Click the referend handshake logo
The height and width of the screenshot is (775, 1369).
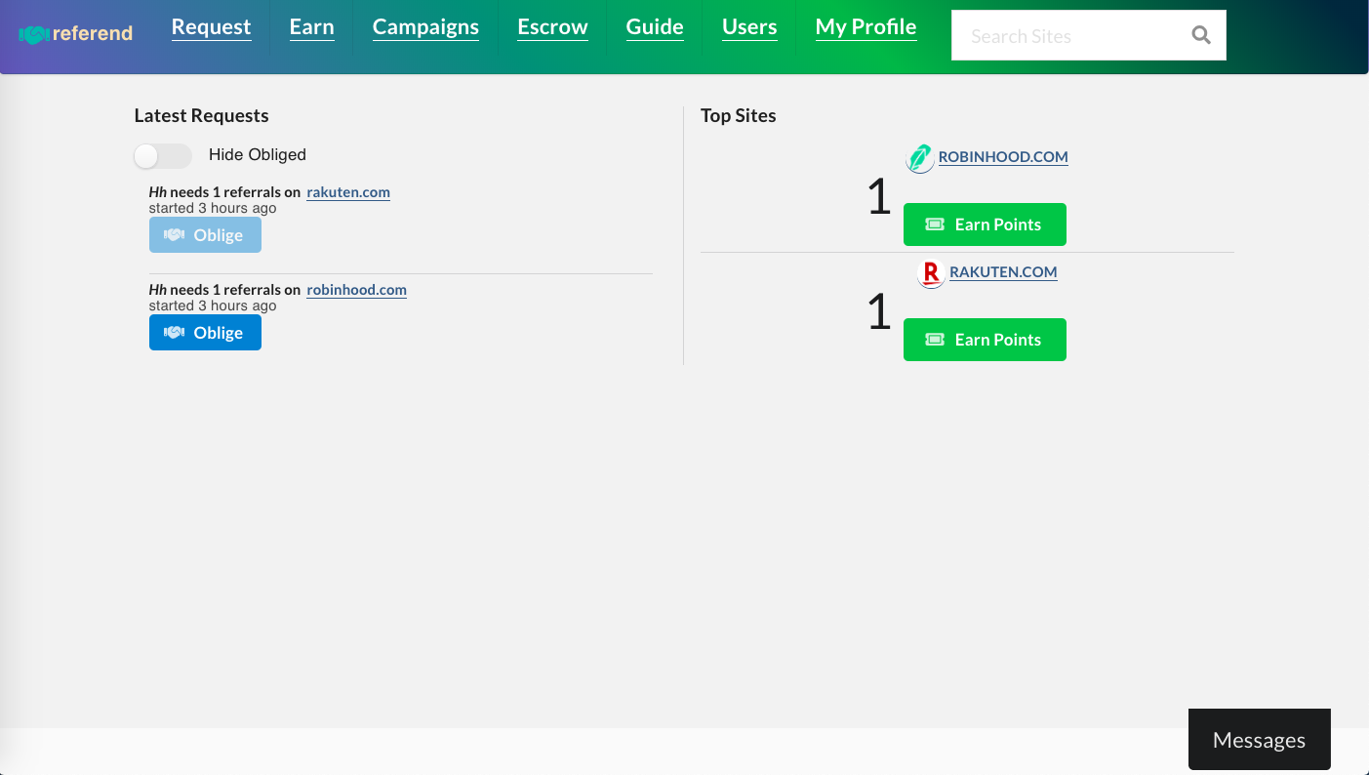[76, 34]
